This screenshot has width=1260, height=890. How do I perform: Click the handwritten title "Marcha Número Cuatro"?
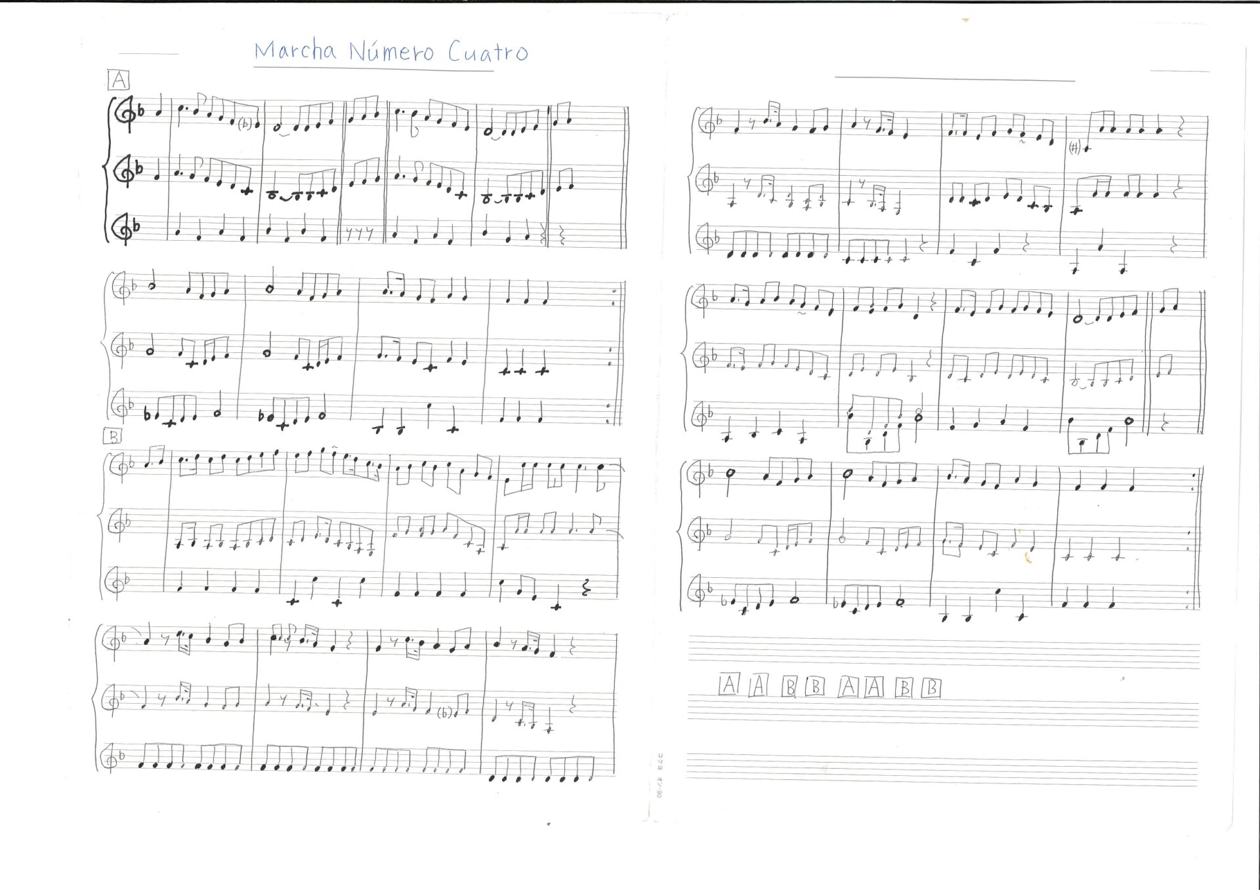[x=391, y=51]
